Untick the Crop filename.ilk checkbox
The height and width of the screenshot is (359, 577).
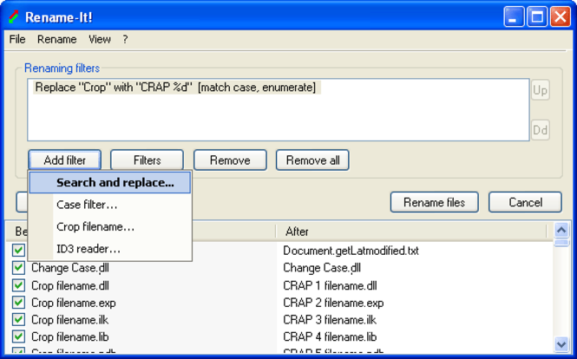click(x=18, y=319)
